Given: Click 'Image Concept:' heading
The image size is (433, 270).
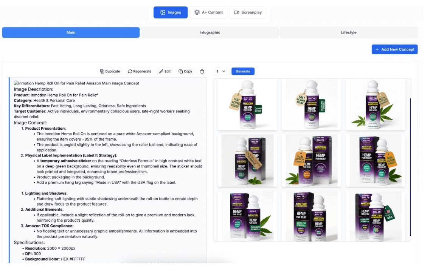Looking at the screenshot, I should point(30,123).
